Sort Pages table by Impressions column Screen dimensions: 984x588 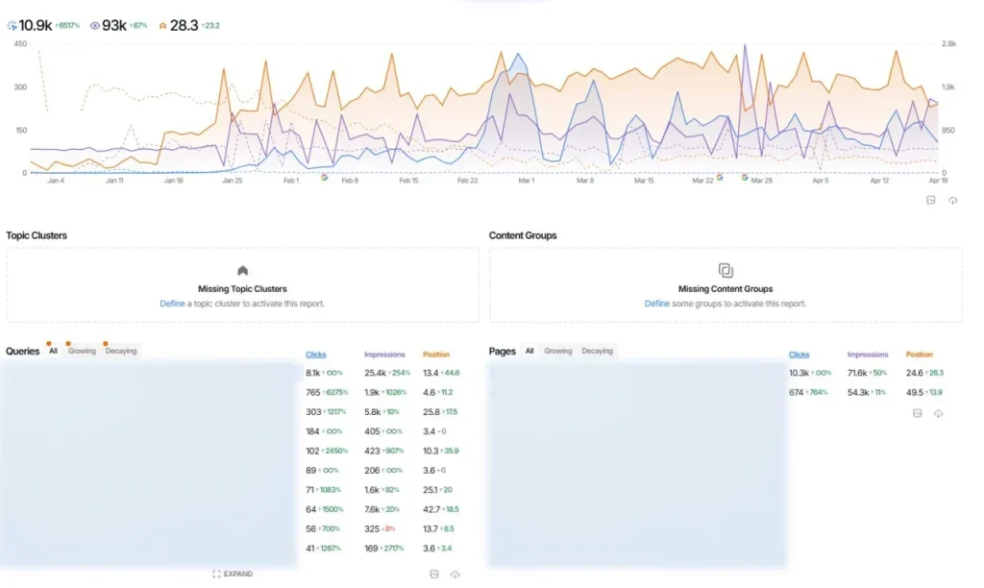click(868, 355)
